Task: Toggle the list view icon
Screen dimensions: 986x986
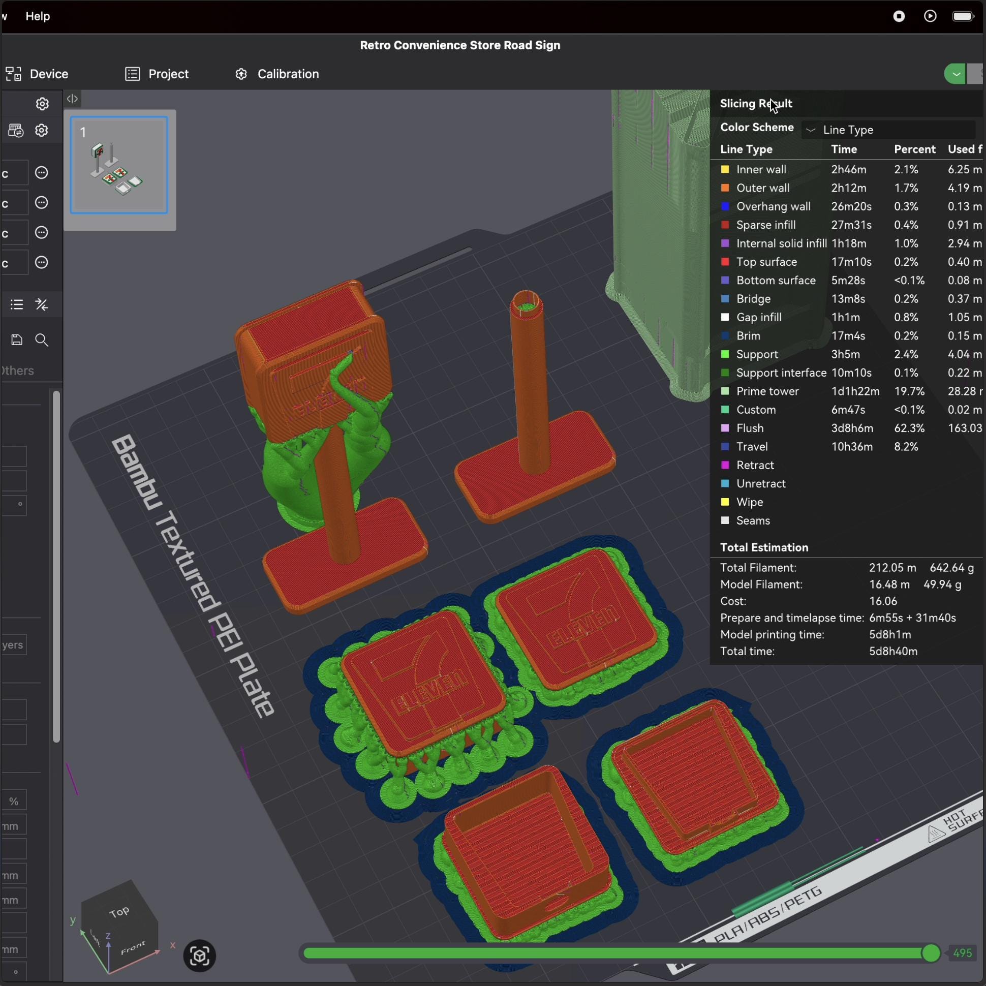Action: (x=17, y=304)
